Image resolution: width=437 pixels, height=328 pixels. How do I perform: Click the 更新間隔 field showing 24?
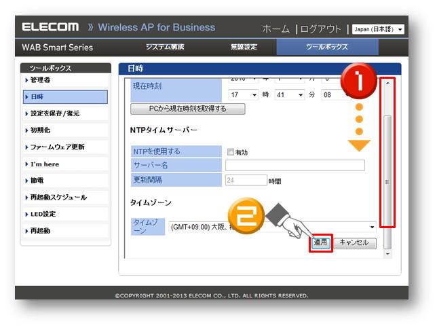[x=246, y=180]
